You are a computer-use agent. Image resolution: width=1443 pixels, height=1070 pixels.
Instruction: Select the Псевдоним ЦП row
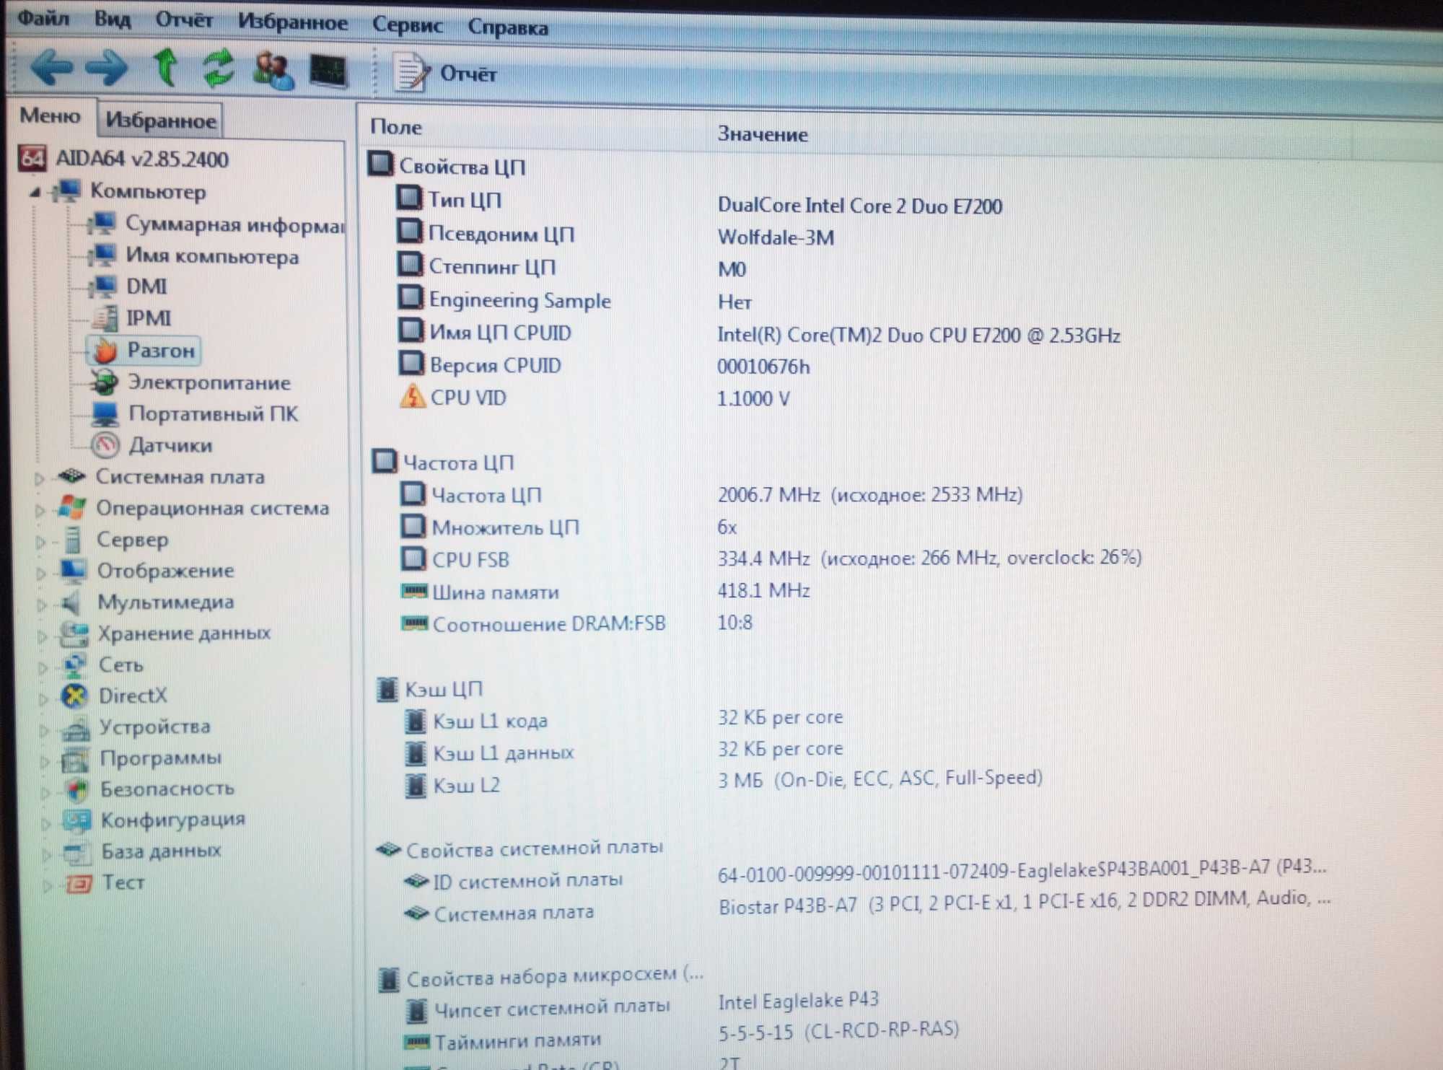(x=615, y=234)
